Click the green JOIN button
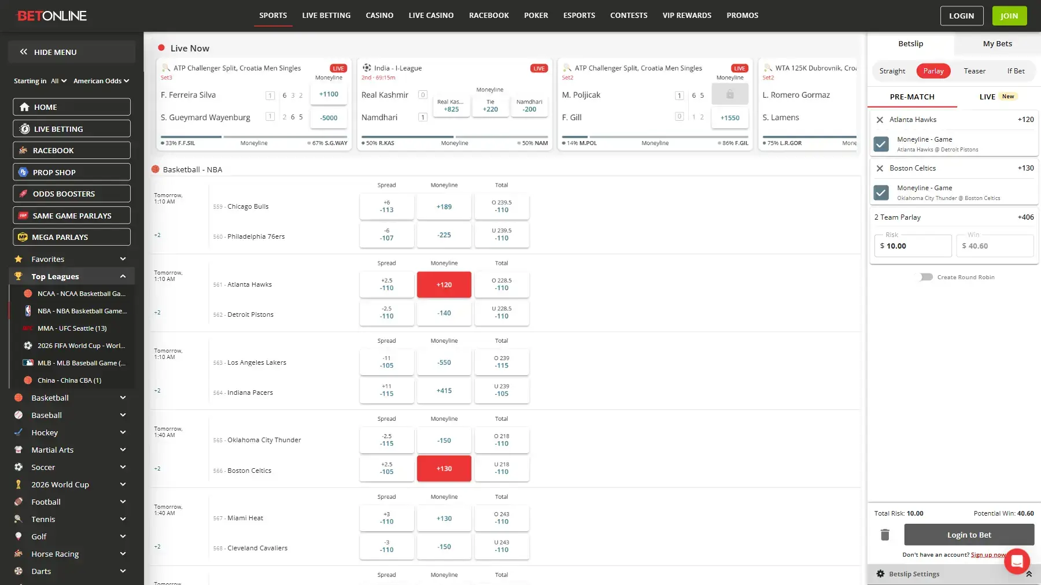The width and height of the screenshot is (1041, 585). point(1009,16)
